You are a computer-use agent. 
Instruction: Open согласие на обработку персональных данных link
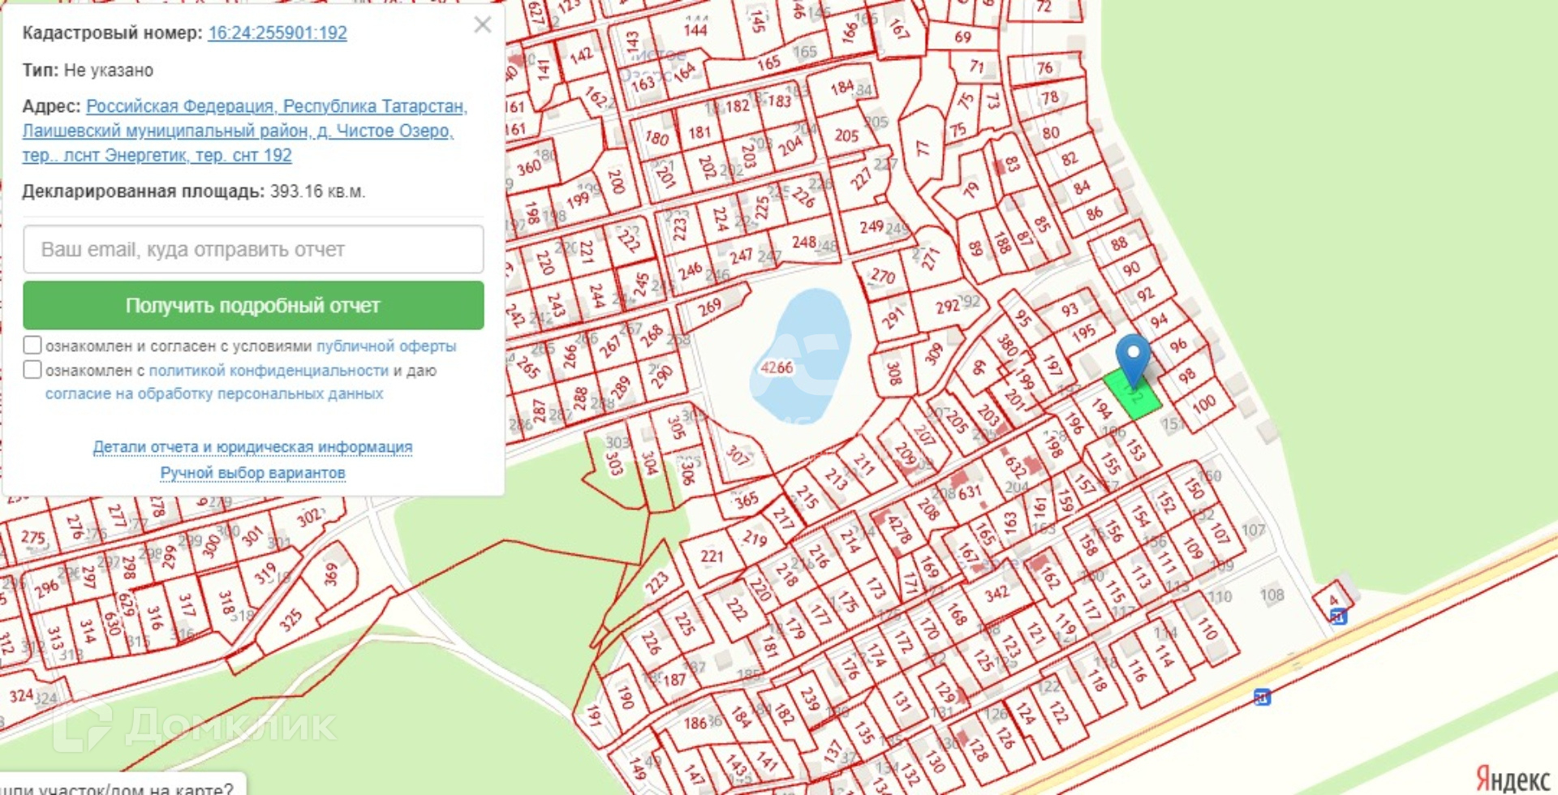coord(214,393)
